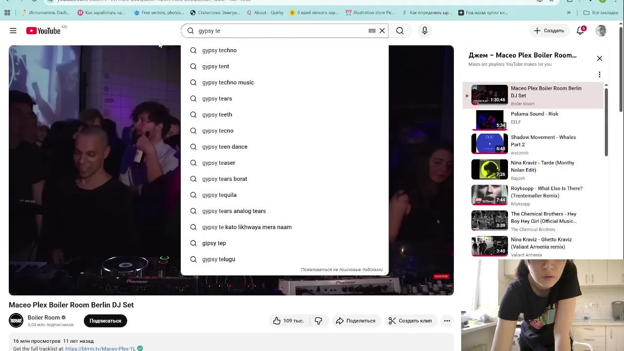
Task: Select suggestion gypsy tecno
Action: [285, 131]
